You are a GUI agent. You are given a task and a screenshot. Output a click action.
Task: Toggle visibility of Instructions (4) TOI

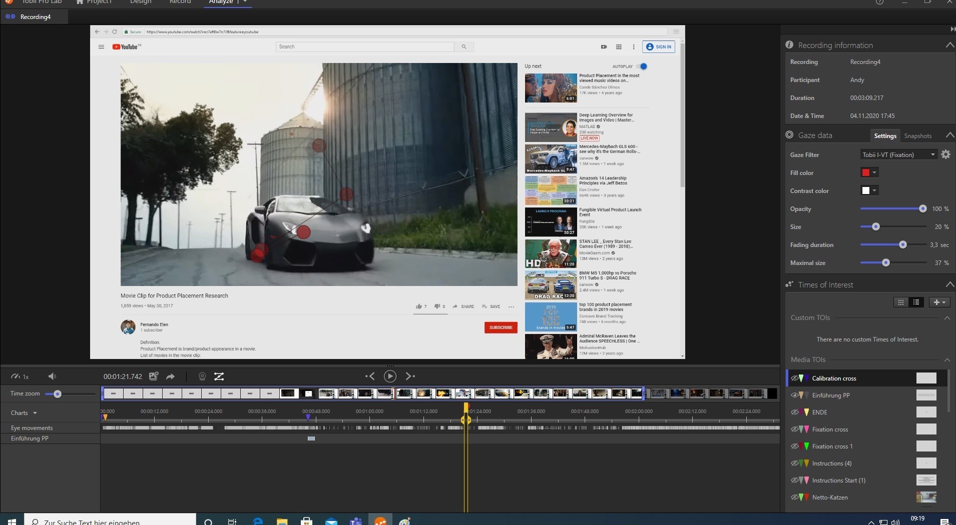(x=794, y=463)
